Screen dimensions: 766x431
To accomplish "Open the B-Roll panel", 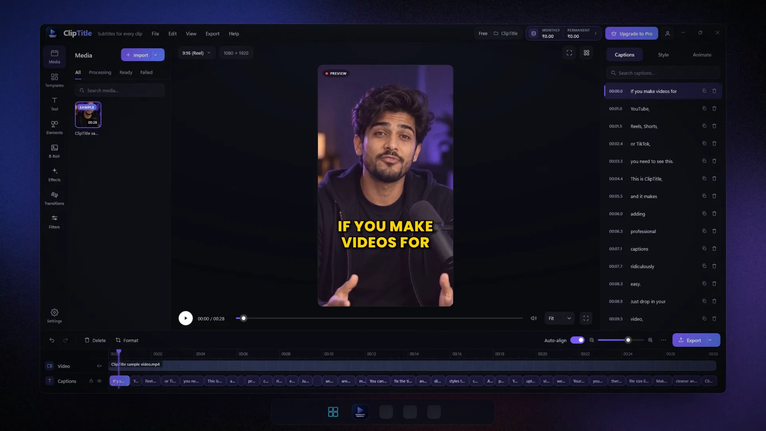I will coord(54,151).
